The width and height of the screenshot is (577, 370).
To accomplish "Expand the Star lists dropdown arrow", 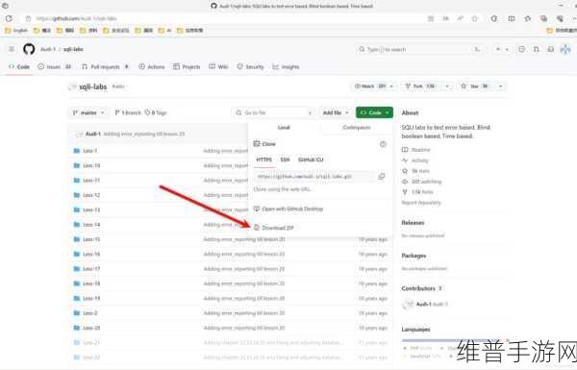I will tap(500, 86).
